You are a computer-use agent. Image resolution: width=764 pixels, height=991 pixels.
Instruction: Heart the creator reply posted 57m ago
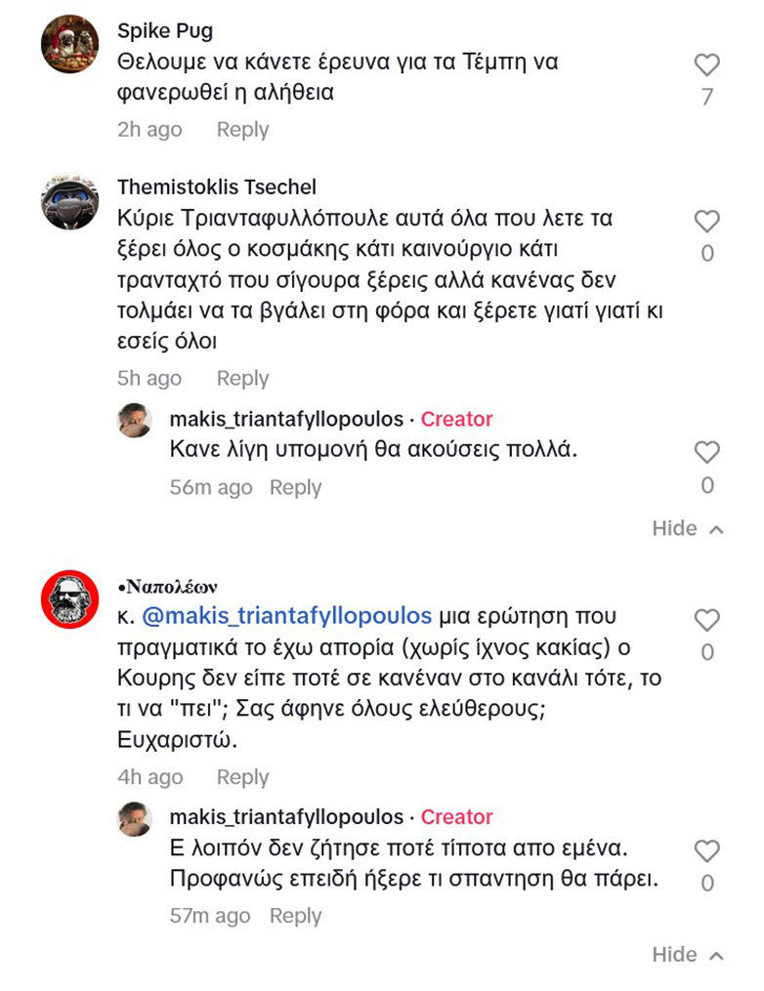pyautogui.click(x=706, y=851)
